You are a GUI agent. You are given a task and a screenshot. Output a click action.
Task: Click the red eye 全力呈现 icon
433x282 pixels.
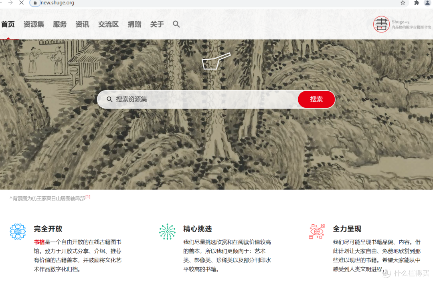pyautogui.click(x=317, y=232)
